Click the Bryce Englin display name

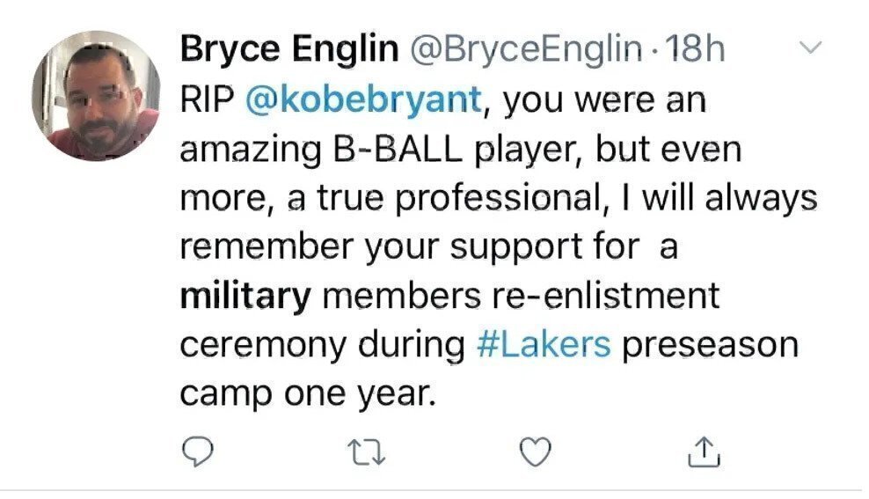tap(288, 49)
